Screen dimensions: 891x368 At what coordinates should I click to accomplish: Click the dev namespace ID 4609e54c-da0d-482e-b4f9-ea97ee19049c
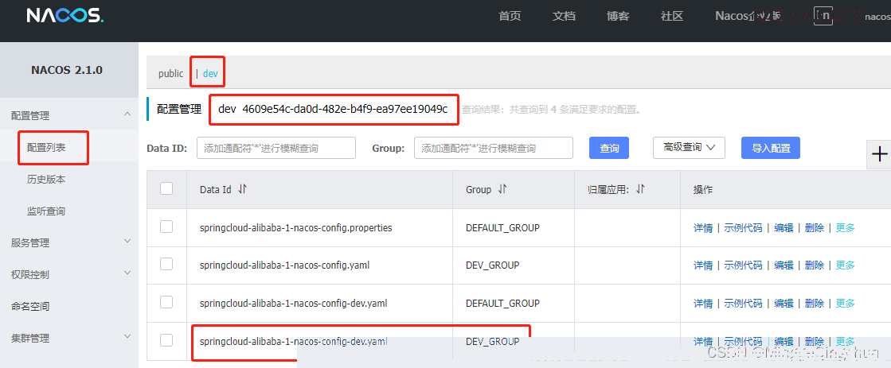coord(345,110)
